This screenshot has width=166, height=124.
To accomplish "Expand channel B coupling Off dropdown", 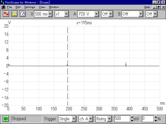I will coord(155,14).
